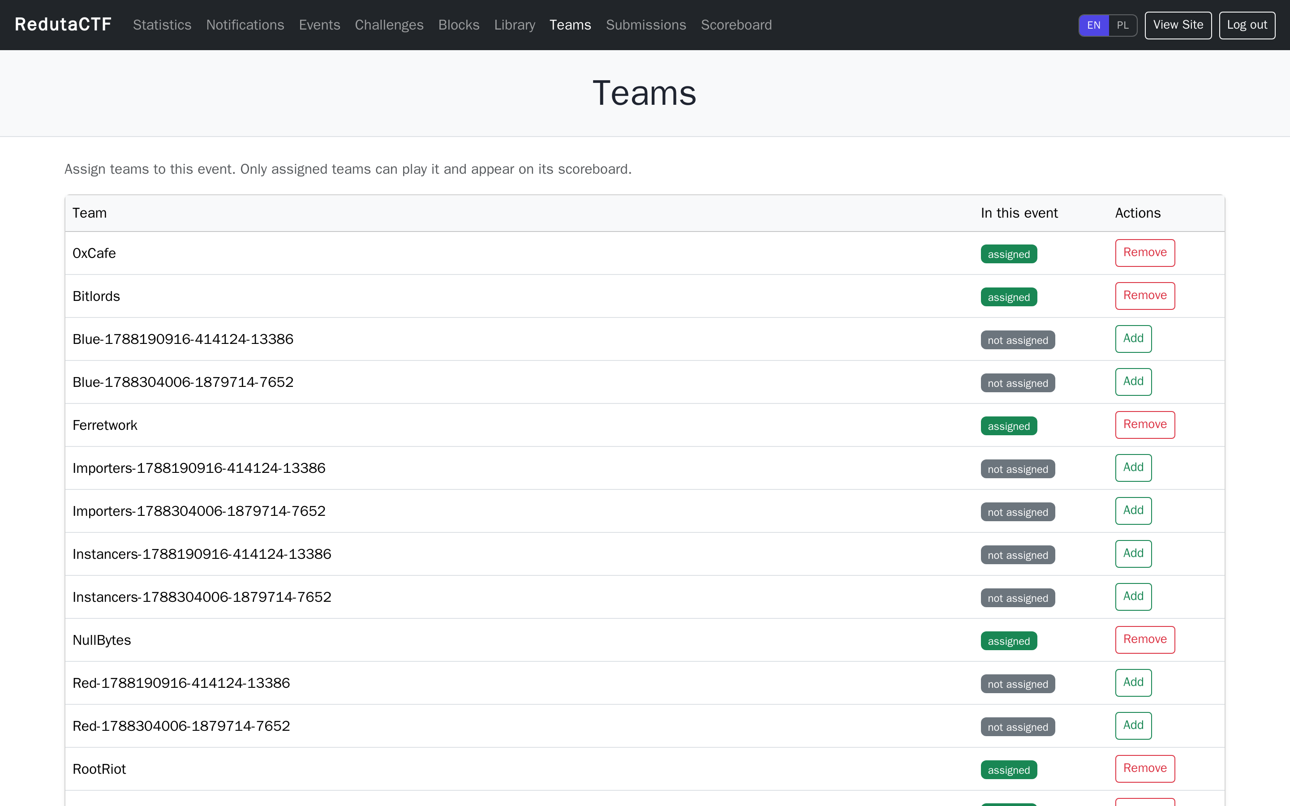Screen dimensions: 1290x806
Task: Click the Instancers-1788304006-1879714-7652 team name
Action: (x=202, y=597)
